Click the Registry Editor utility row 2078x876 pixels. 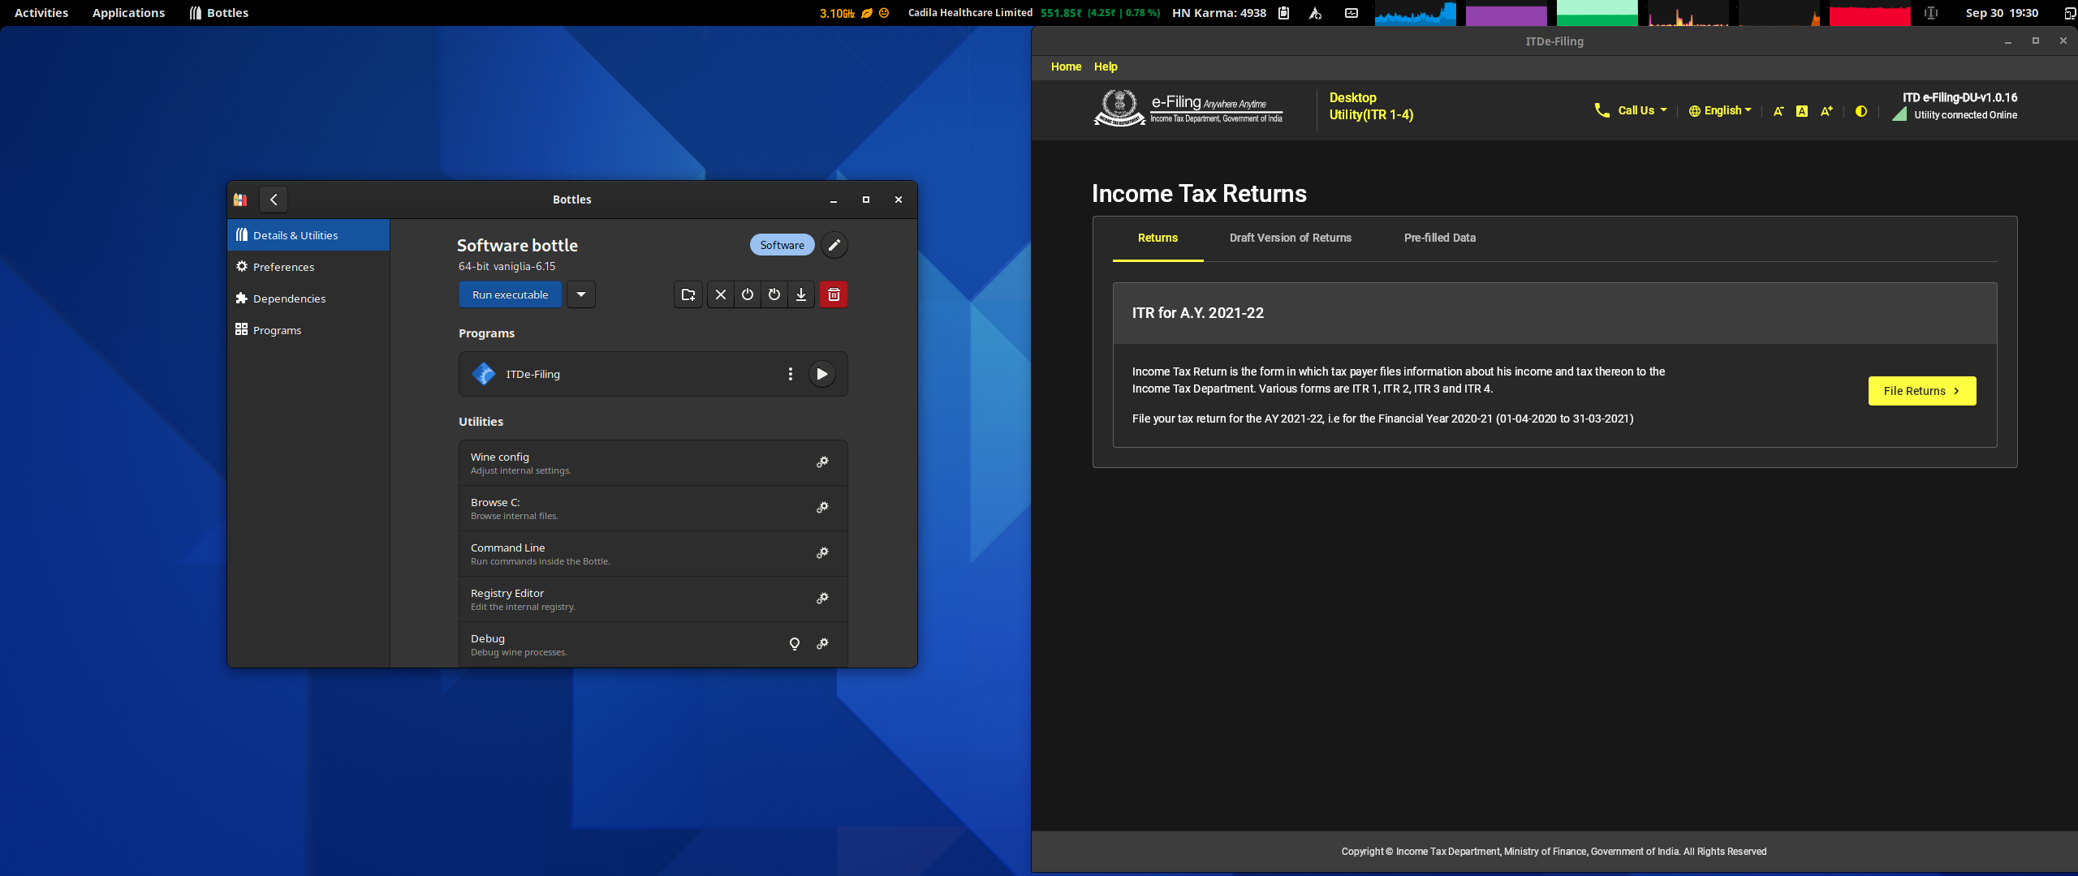(653, 599)
